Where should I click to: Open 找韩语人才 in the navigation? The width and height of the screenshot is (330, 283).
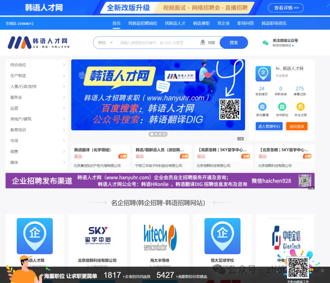click(x=175, y=23)
